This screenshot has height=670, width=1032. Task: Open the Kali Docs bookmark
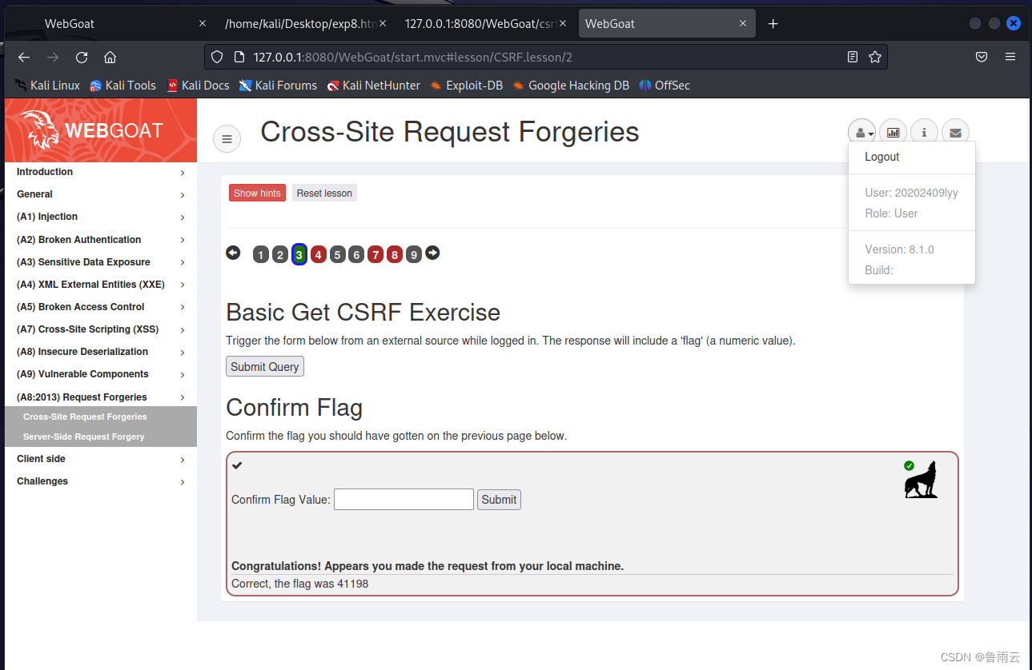pyautogui.click(x=198, y=86)
